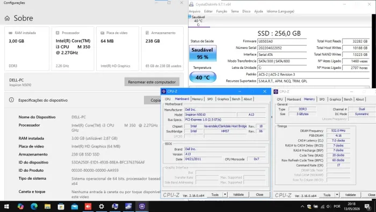Open the Tema menu in CrystalDiskInfo
Screen dimensions: 376x212
(x=235, y=11)
